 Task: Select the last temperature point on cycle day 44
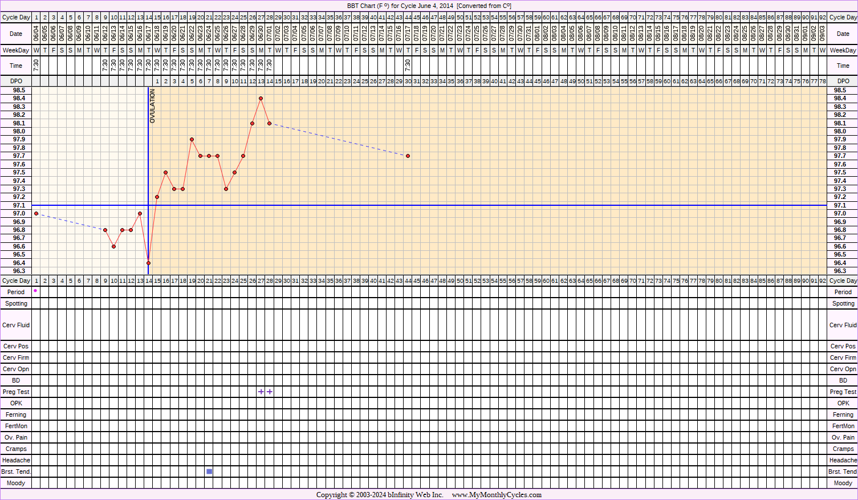[408, 156]
